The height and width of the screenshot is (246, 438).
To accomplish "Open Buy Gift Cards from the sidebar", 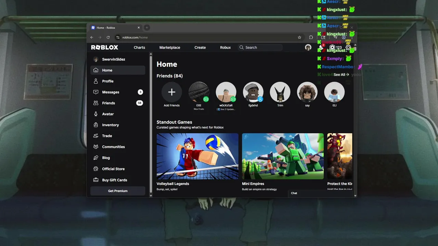I will 118,180.
